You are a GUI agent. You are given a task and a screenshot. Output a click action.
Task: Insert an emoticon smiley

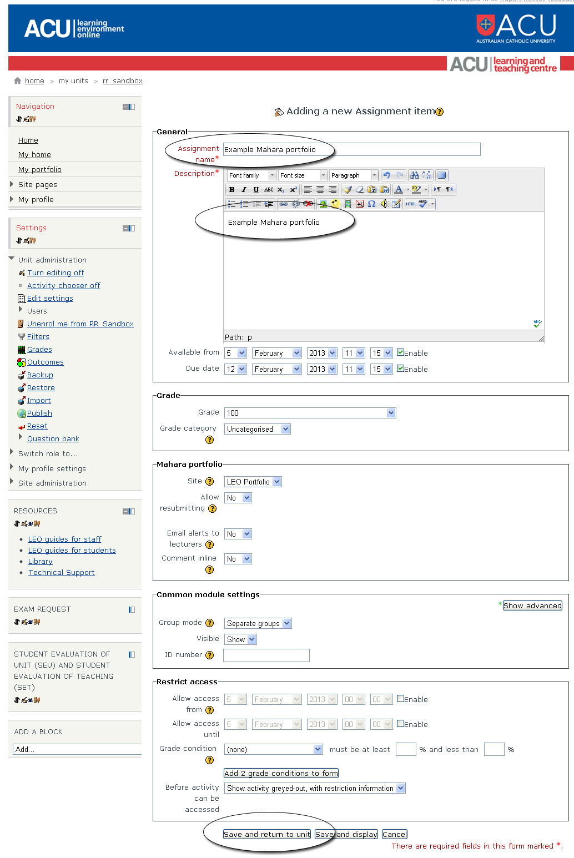(x=335, y=204)
